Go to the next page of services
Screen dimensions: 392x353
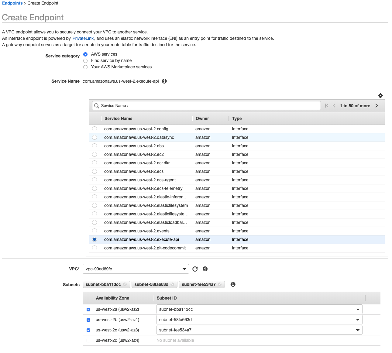(377, 106)
